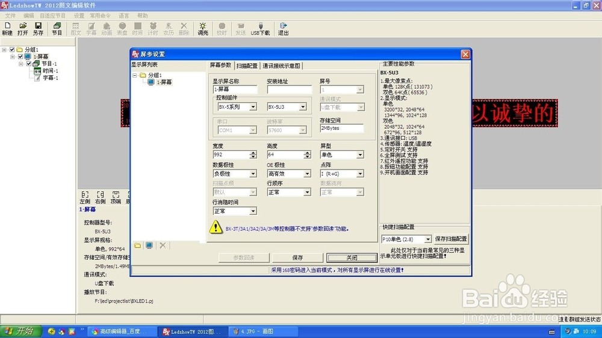Screen dimensions: 602x338
Task: Select 字幕-1 in main project tree
Action: click(x=51, y=78)
